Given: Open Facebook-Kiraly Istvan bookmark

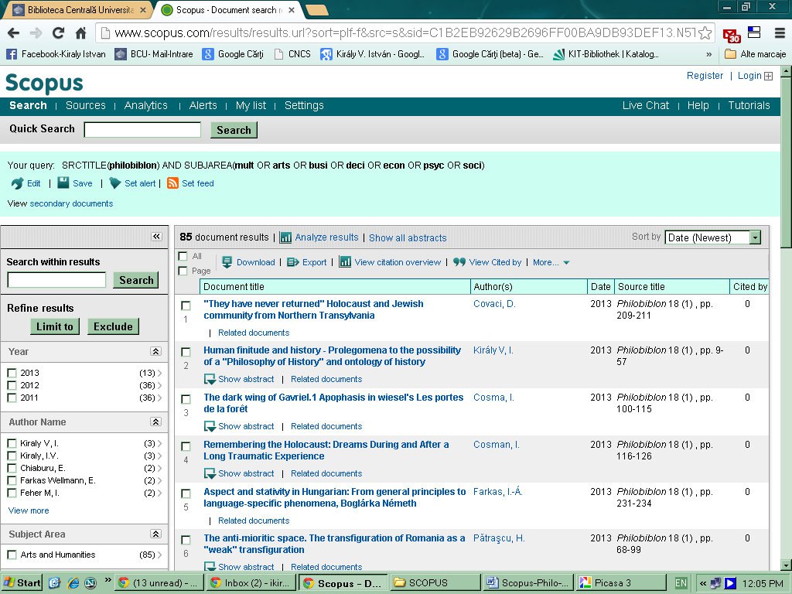Looking at the screenshot, I should click(56, 54).
